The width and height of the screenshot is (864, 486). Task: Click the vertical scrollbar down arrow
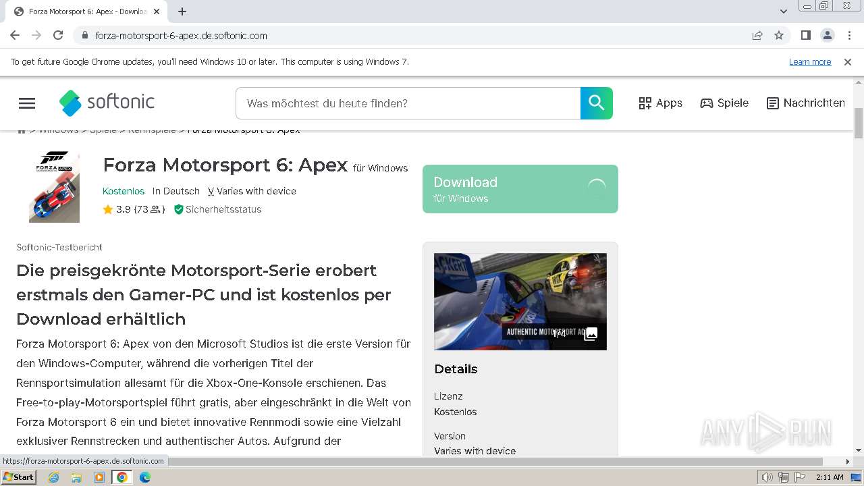(859, 450)
